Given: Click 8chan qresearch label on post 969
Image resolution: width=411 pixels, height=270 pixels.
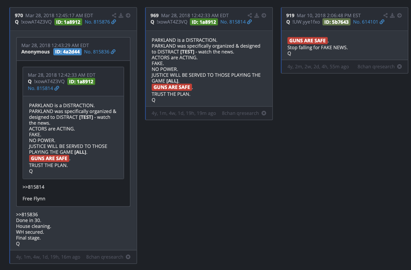Looking at the screenshot, I should coord(240,113).
